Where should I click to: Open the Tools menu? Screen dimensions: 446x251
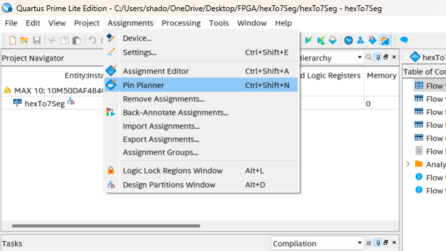point(218,23)
